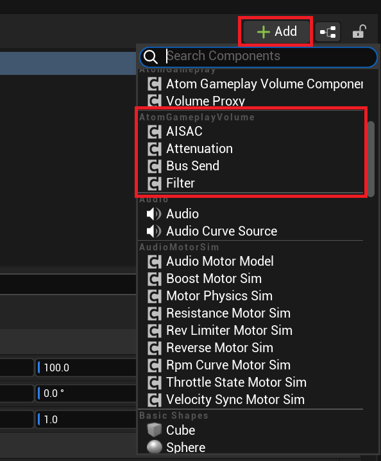This screenshot has width=381, height=461.
Task: Click the 100.0 numeric value field
Action: (x=86, y=368)
